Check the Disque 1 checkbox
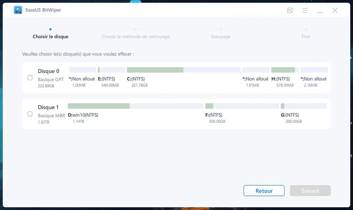 [30, 114]
